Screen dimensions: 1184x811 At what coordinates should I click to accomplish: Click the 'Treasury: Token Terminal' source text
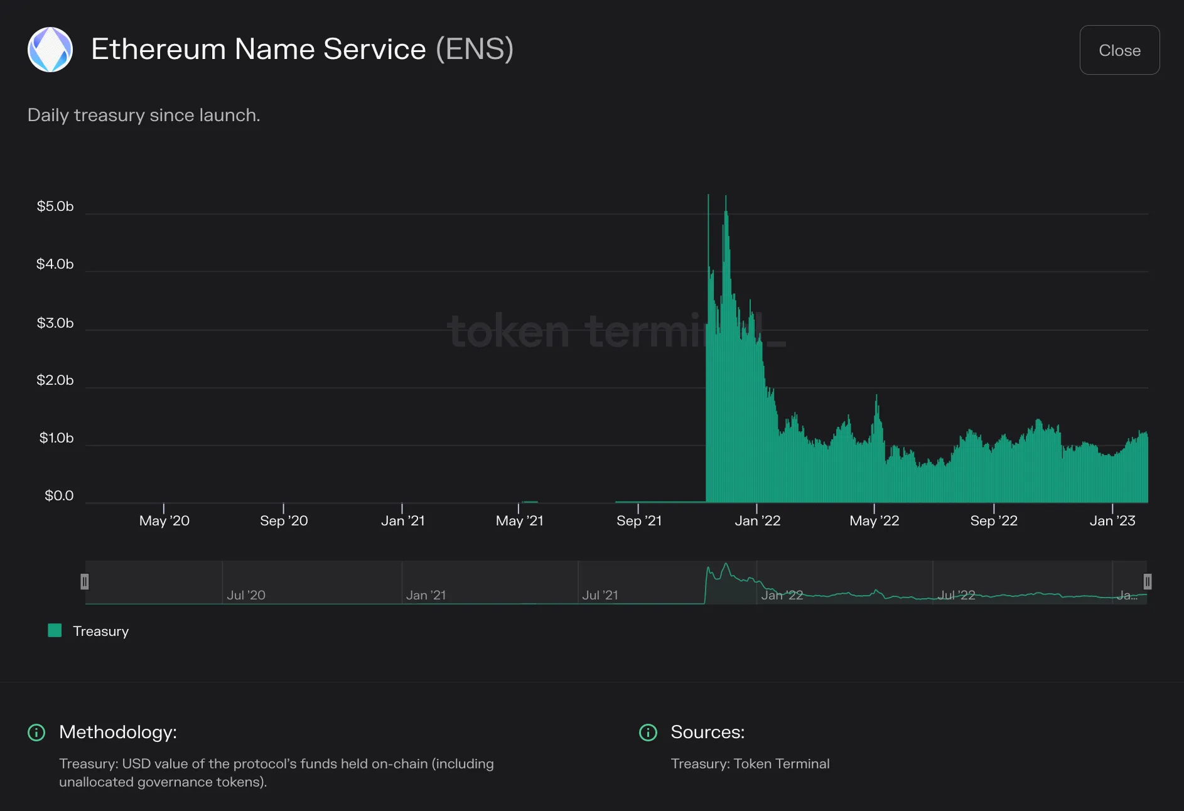click(x=750, y=764)
